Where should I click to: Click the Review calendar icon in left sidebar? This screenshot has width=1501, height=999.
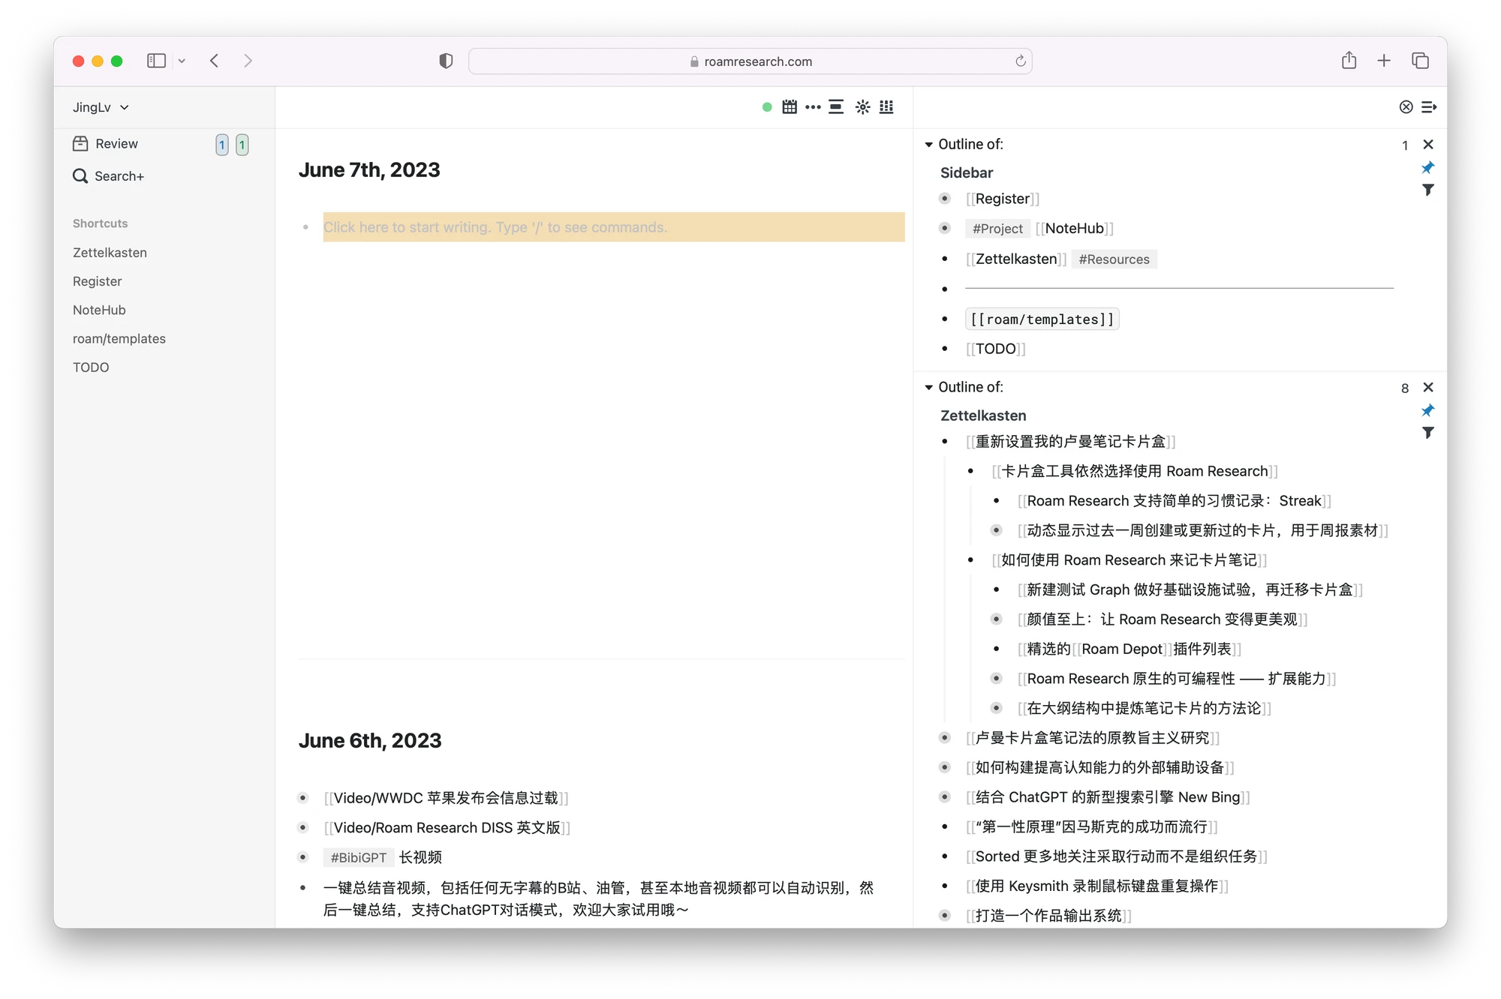[x=80, y=143]
